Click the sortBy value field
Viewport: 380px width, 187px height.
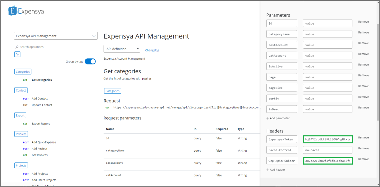coord(327,99)
